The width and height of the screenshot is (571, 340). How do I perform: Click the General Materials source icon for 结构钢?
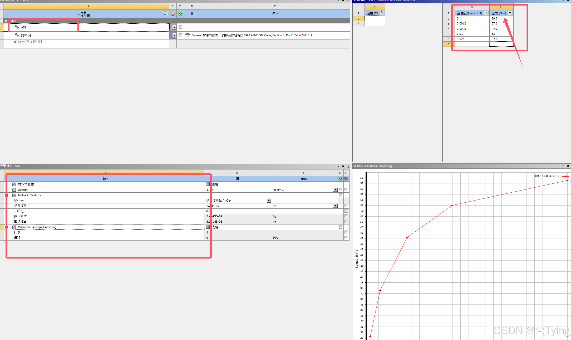pos(188,35)
